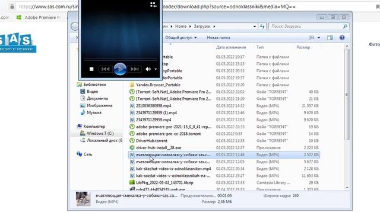Skip to the previous track in the player
Screen dimensions: 380x213
tap(106, 69)
